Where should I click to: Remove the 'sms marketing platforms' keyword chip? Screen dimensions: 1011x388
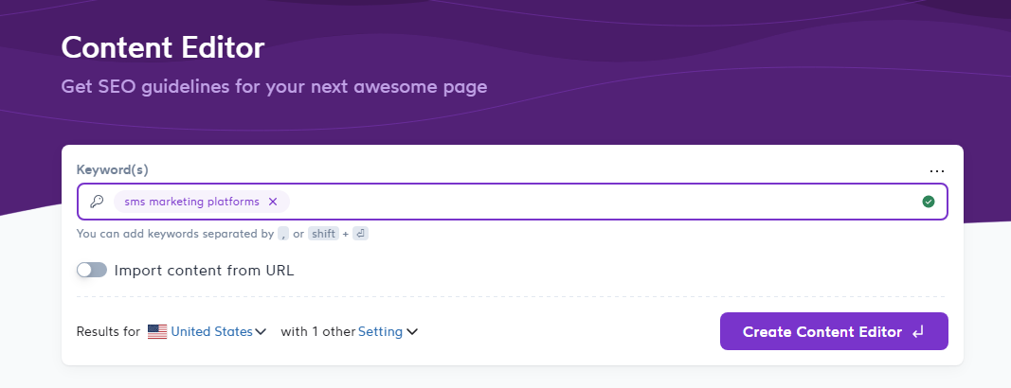point(273,202)
